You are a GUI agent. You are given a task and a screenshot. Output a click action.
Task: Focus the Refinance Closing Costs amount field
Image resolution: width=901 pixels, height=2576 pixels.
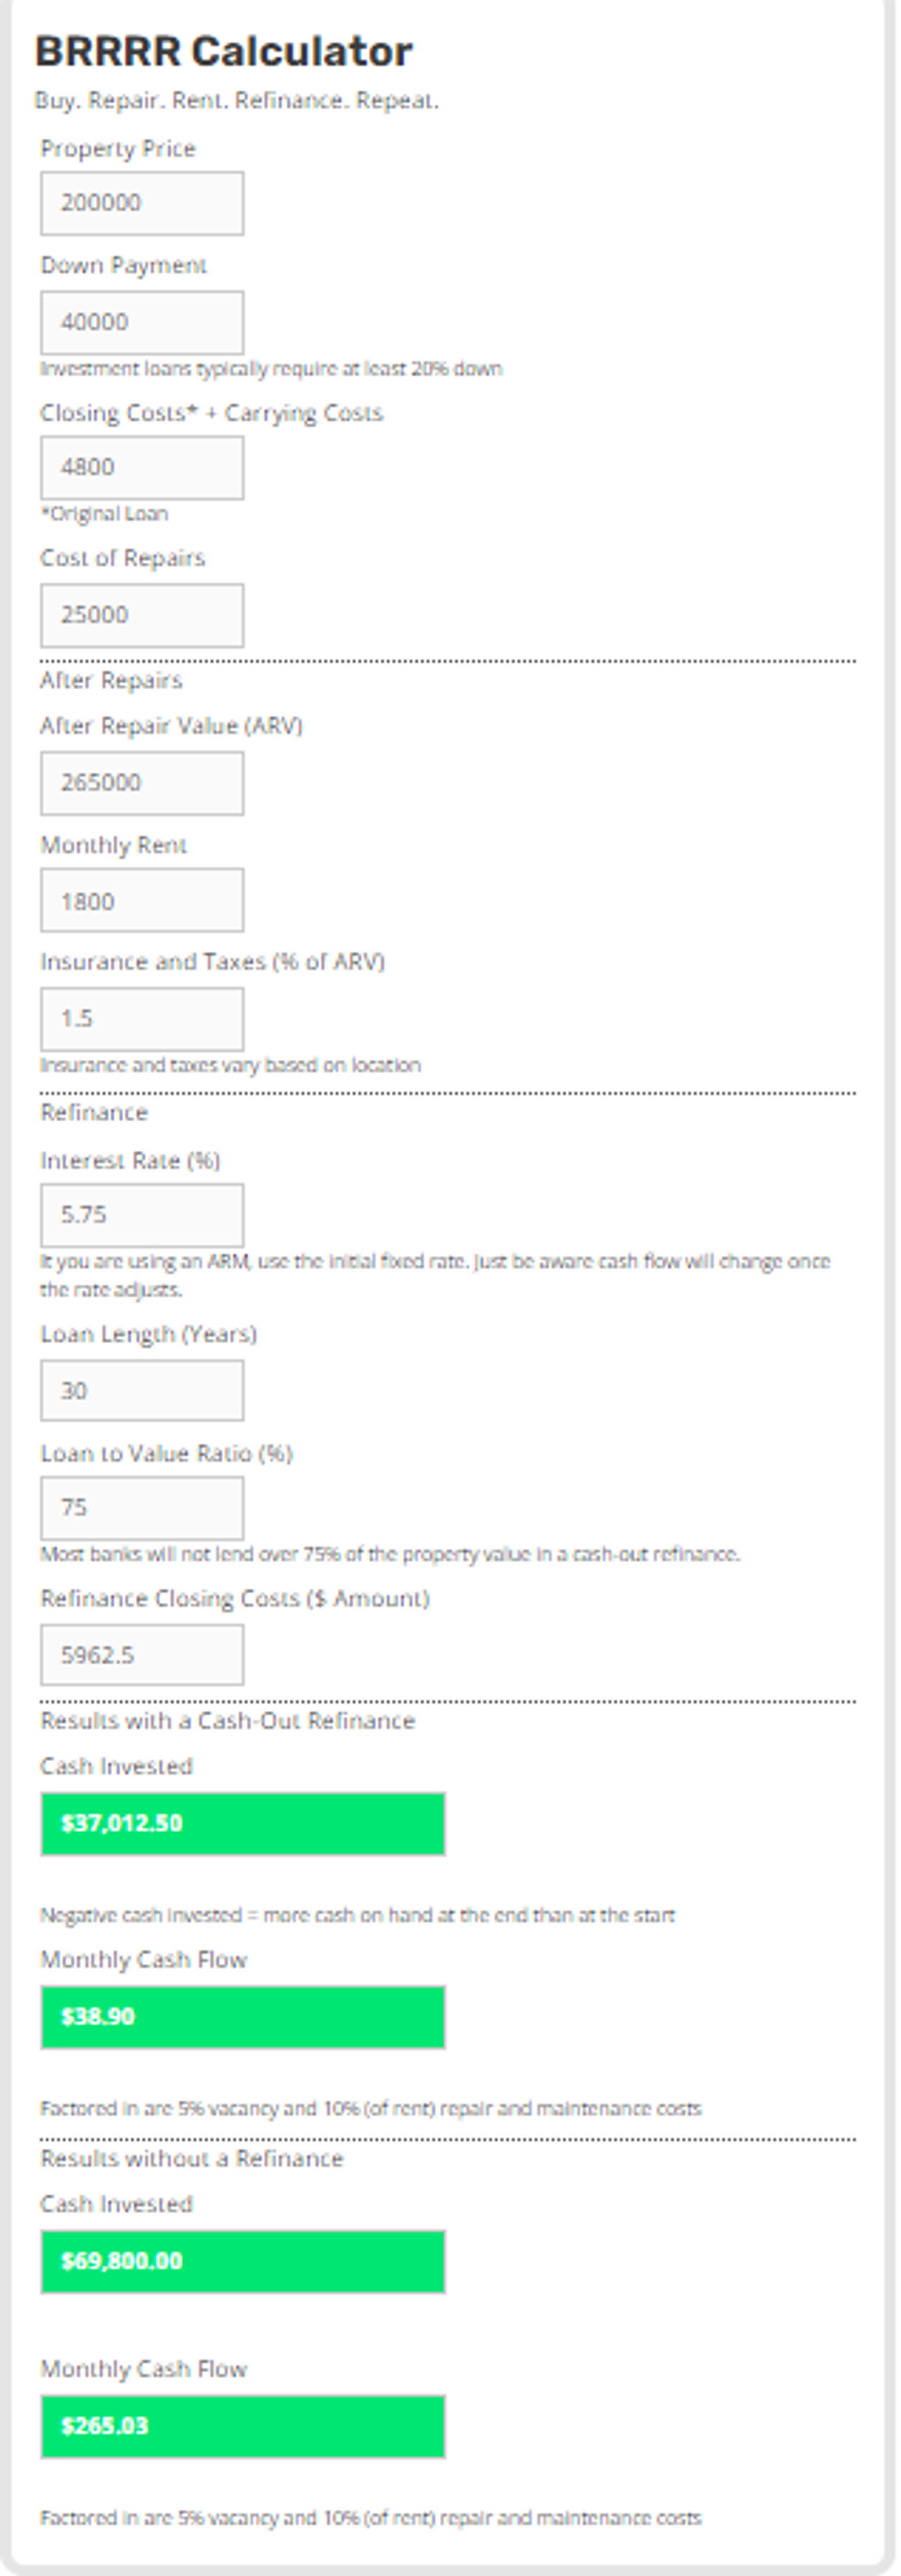(x=142, y=1655)
